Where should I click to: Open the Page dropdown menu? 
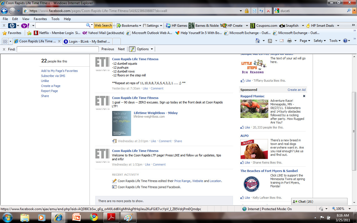[305, 41]
